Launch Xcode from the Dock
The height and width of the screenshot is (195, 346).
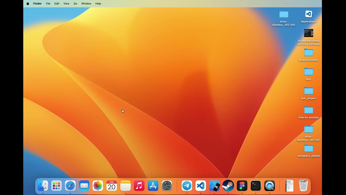(x=214, y=186)
